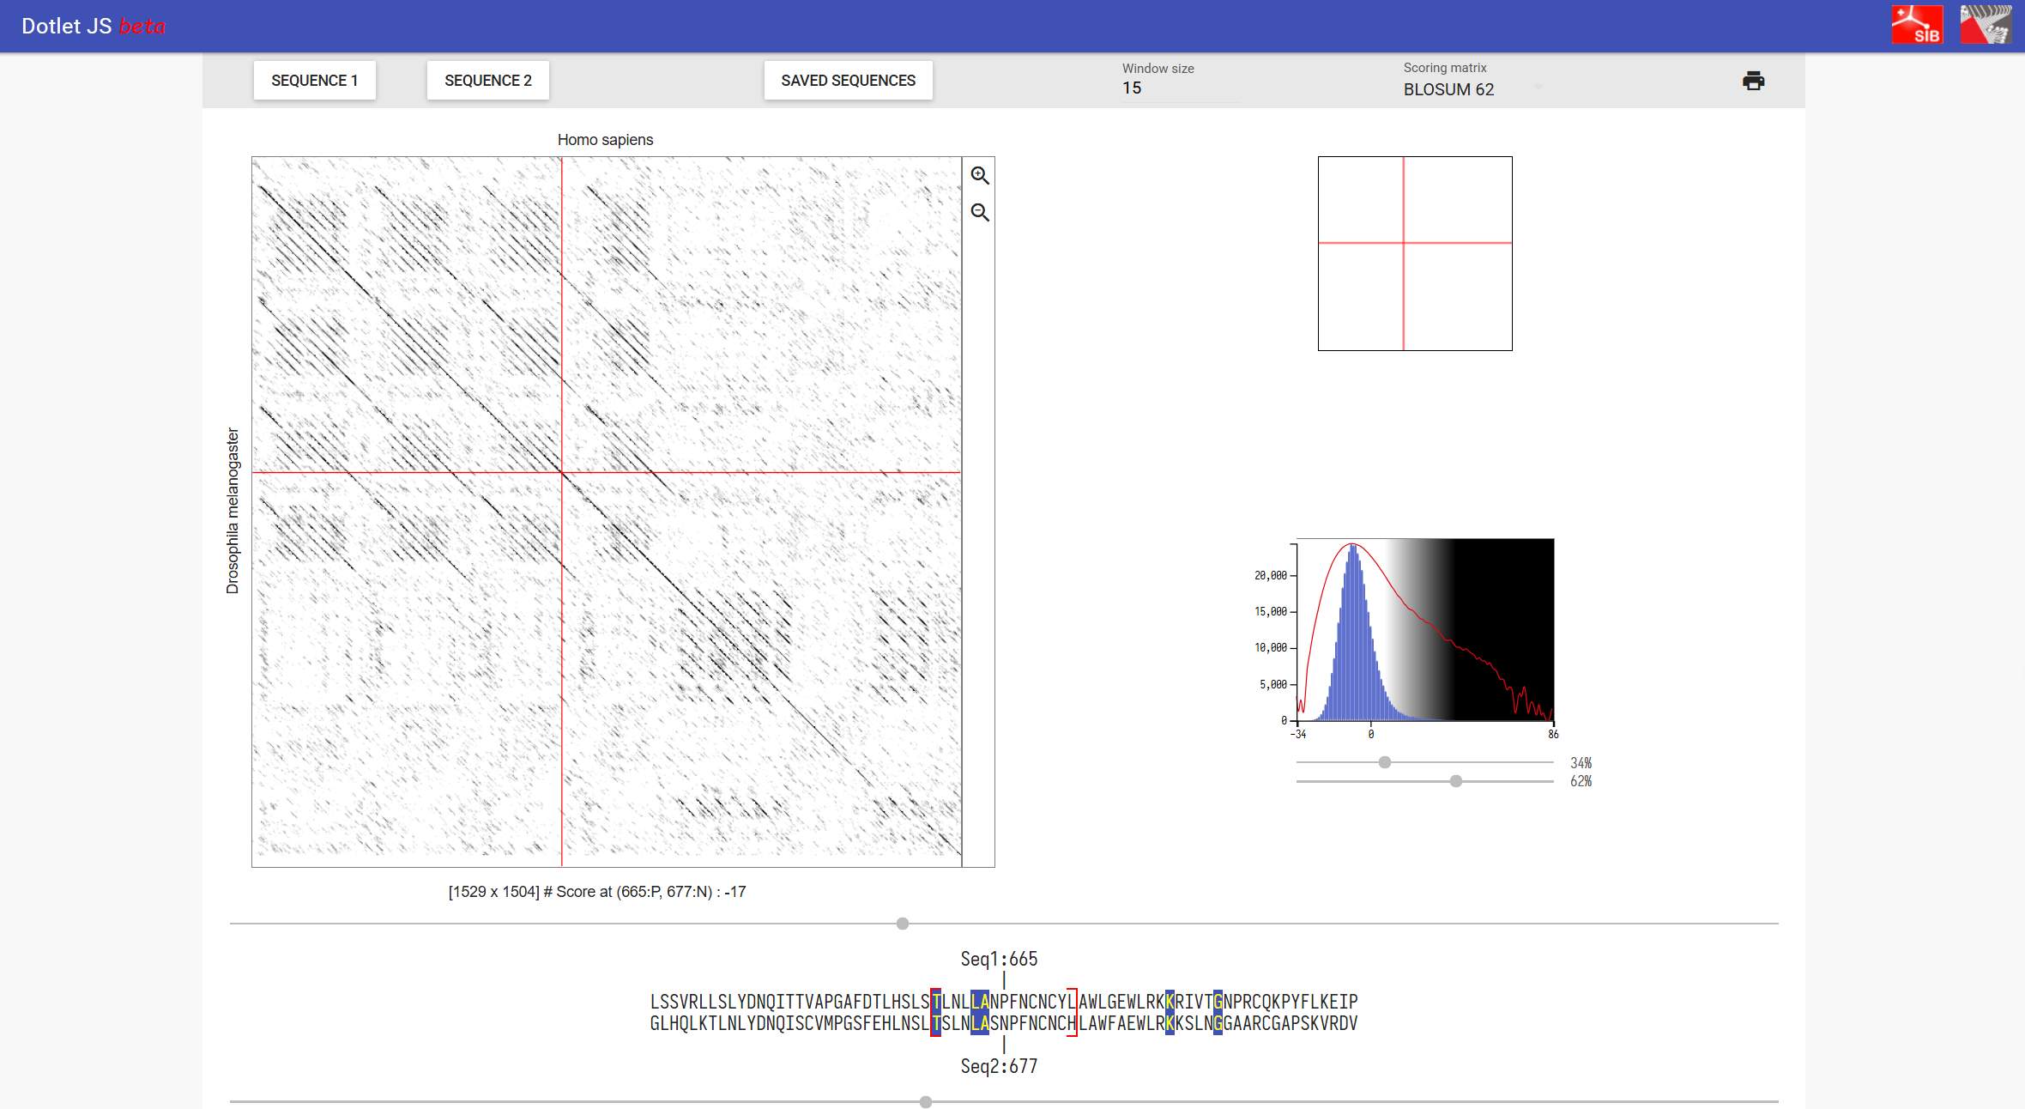Click the Seq1 position slider handle
The height and width of the screenshot is (1109, 2025).
click(x=902, y=924)
